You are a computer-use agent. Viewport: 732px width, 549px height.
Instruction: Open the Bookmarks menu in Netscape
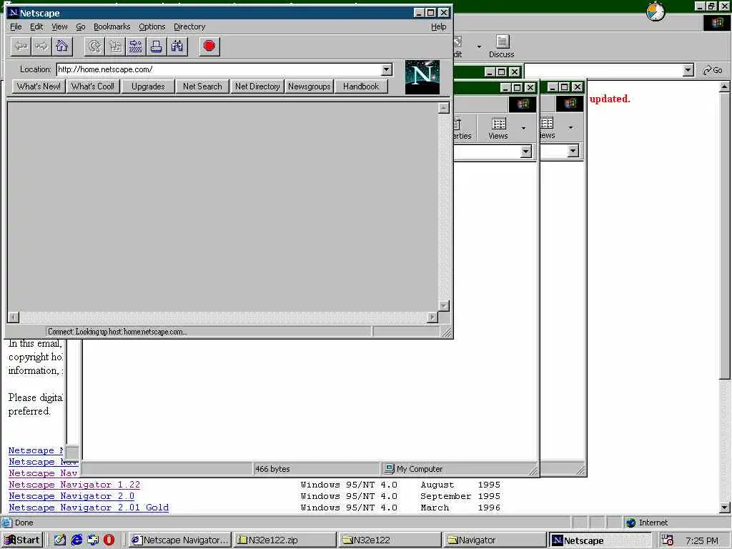pyautogui.click(x=112, y=26)
